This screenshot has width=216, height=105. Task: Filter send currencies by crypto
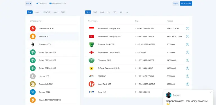coord(37,12)
